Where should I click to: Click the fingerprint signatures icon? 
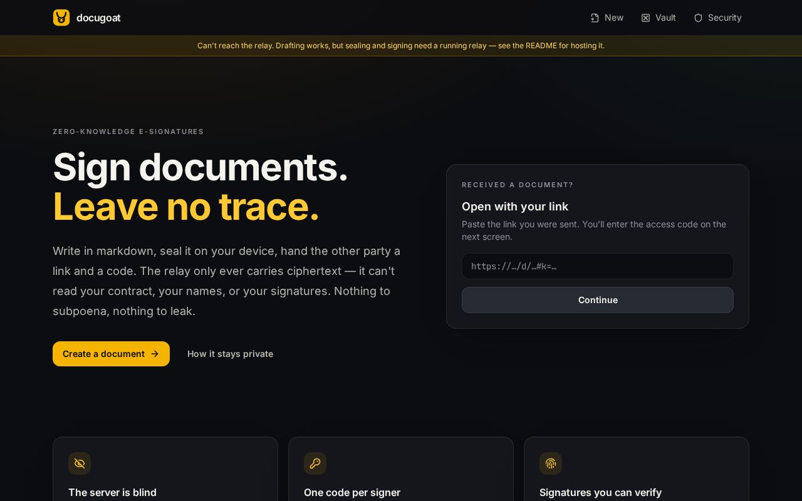click(x=551, y=463)
